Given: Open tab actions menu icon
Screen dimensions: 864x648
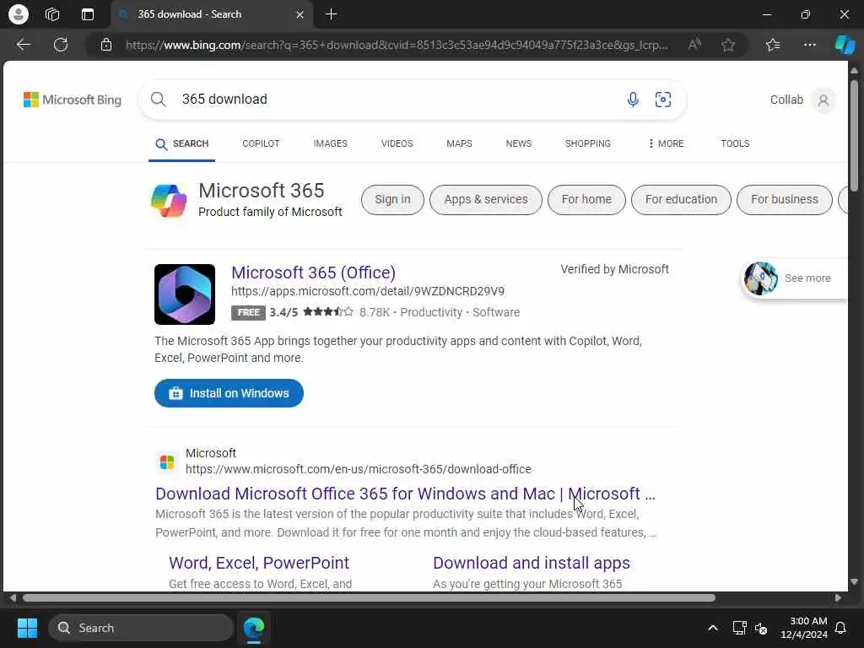Looking at the screenshot, I should click(x=88, y=14).
